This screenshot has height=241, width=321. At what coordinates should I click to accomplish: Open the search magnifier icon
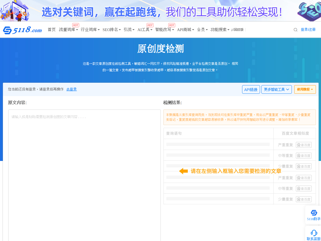point(295,30)
